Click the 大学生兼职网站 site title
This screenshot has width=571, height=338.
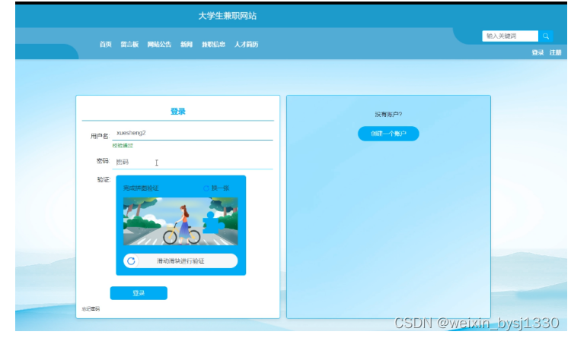tap(227, 16)
